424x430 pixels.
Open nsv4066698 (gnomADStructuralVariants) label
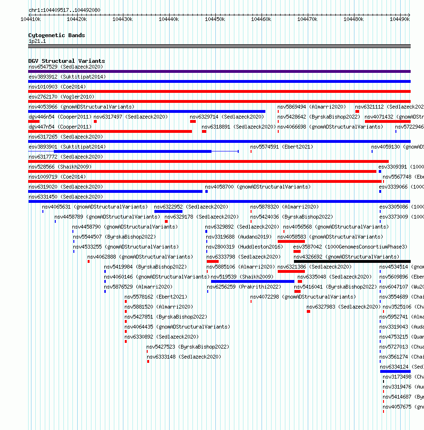click(330, 127)
